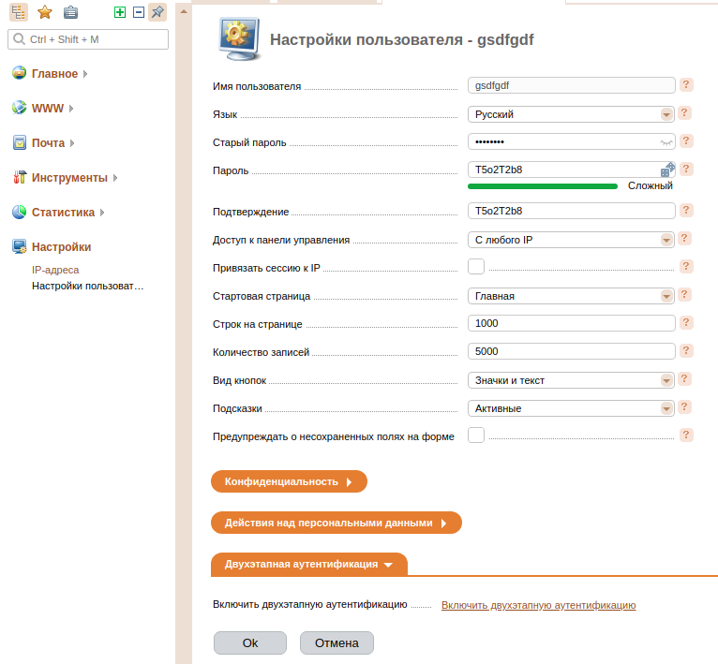This screenshot has height=664, width=718.
Task: Open Вид кнопок dropdown
Action: tap(571, 380)
